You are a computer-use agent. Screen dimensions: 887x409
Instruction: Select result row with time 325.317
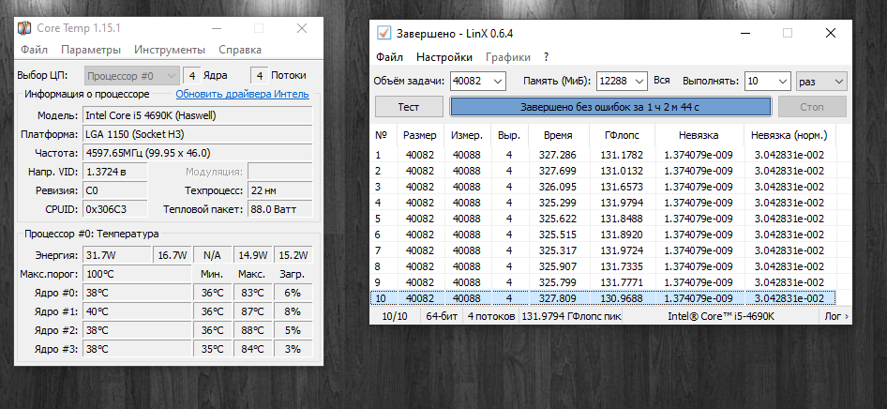point(603,250)
